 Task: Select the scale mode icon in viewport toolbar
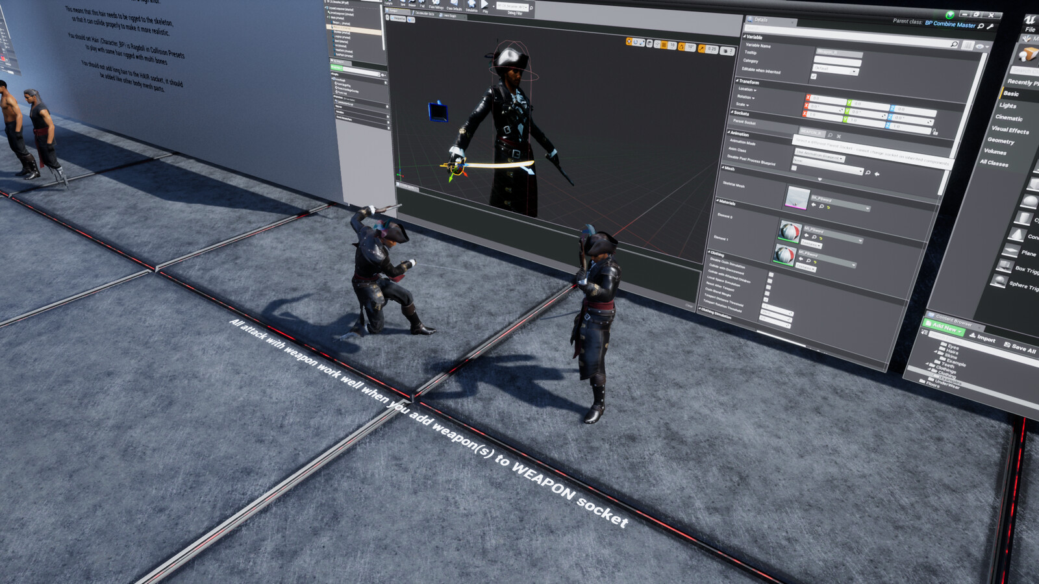pos(642,43)
